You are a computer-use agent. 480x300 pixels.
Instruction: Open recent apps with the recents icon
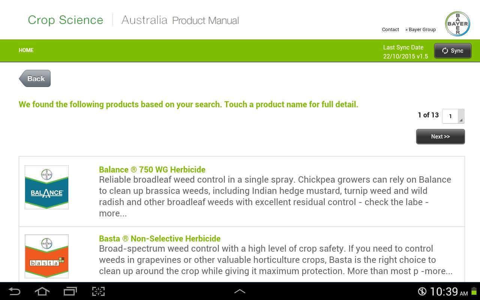pos(70,291)
